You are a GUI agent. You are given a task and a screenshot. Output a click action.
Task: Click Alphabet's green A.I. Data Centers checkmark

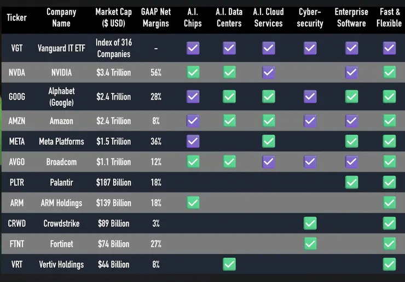tap(229, 96)
